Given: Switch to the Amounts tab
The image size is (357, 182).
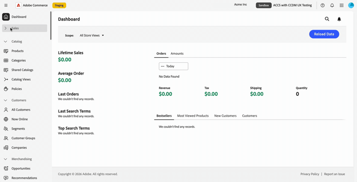Looking at the screenshot, I should click(x=177, y=53).
